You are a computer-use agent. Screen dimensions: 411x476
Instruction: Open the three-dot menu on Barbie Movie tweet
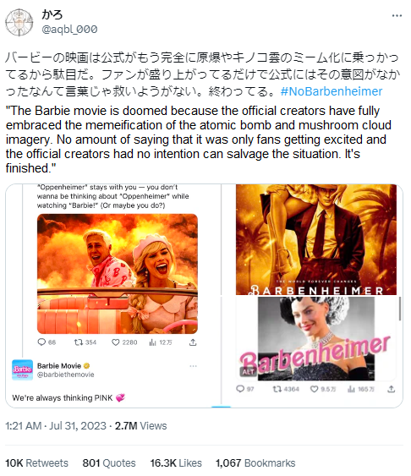point(193,366)
